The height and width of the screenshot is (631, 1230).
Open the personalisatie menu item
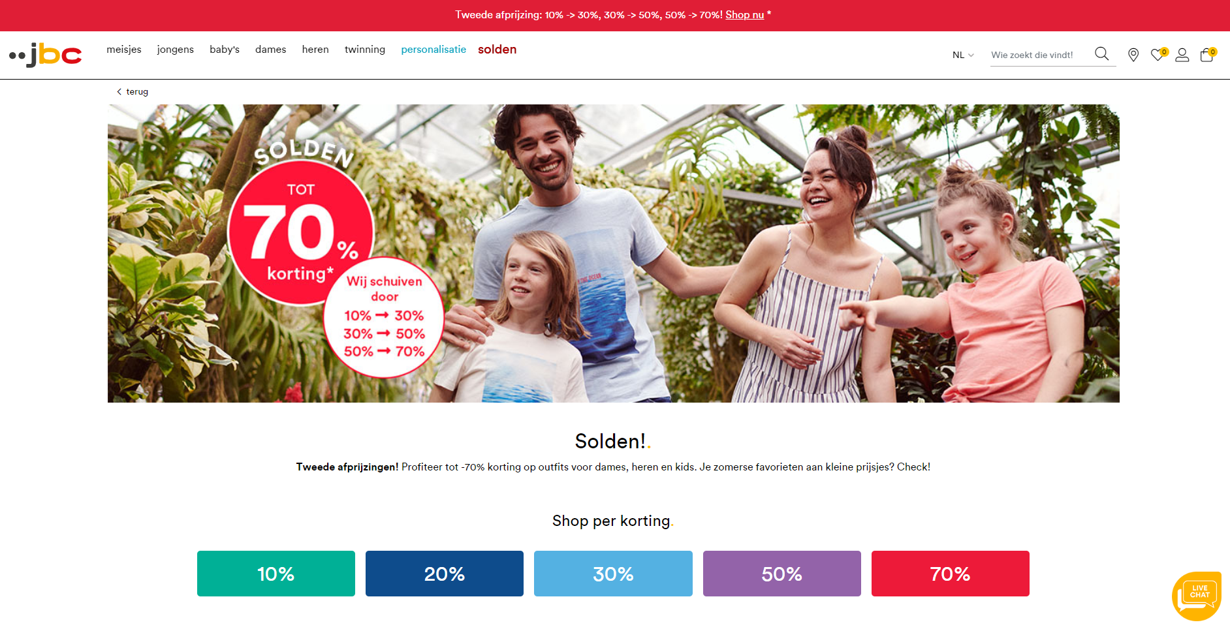434,50
